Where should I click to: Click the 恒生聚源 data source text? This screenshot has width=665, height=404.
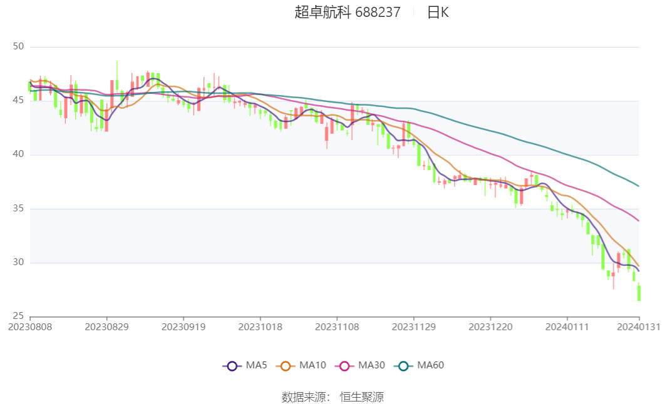coord(361,396)
